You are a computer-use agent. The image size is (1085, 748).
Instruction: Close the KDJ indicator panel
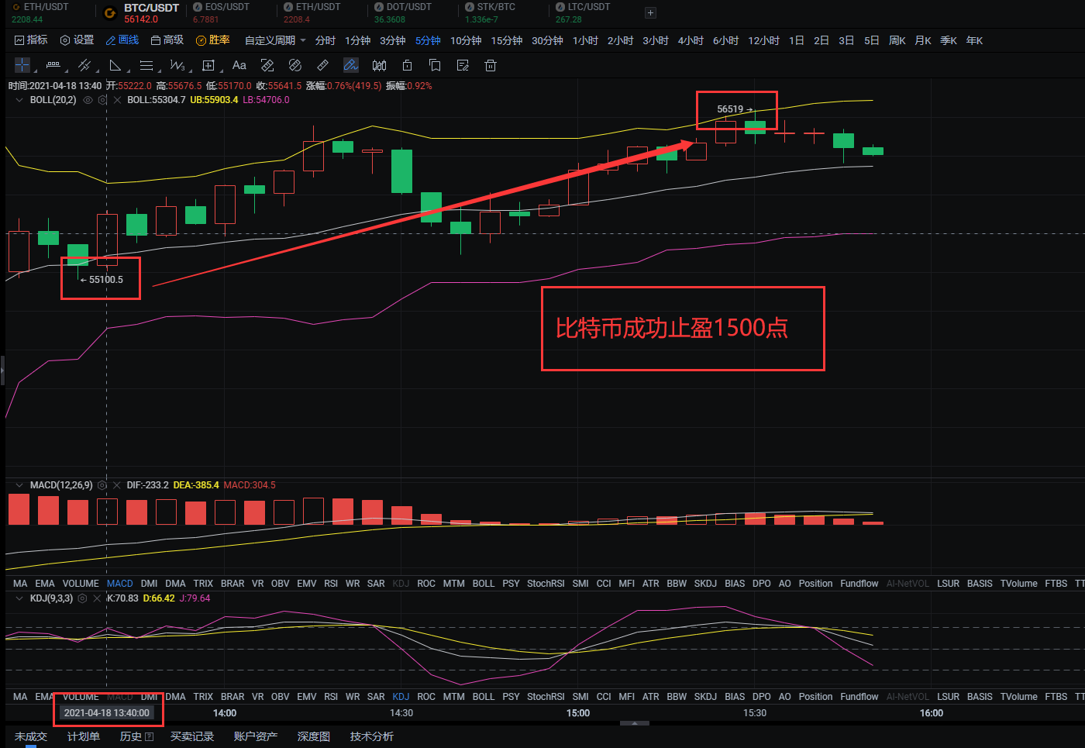coord(97,598)
